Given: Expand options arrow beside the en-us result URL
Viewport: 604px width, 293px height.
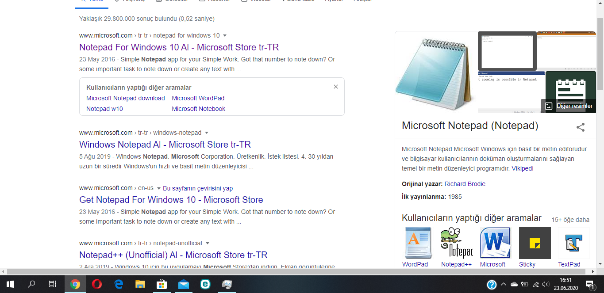Looking at the screenshot, I should point(159,188).
